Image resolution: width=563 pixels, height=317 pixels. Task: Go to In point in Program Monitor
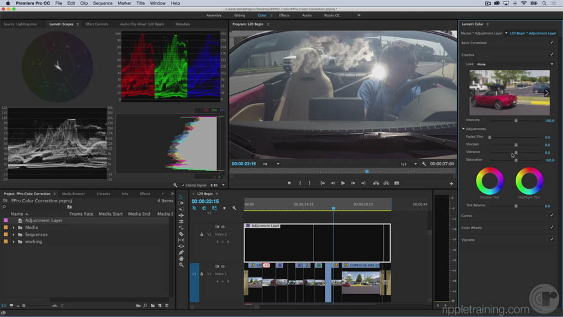click(x=323, y=183)
